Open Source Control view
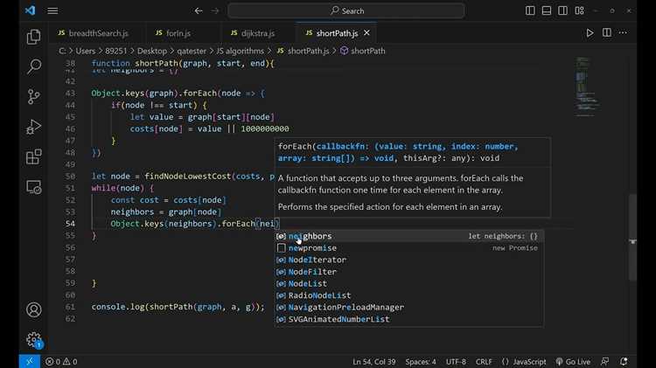 33,96
